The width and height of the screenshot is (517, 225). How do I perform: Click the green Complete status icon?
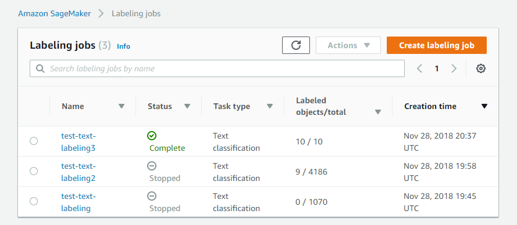coord(152,136)
